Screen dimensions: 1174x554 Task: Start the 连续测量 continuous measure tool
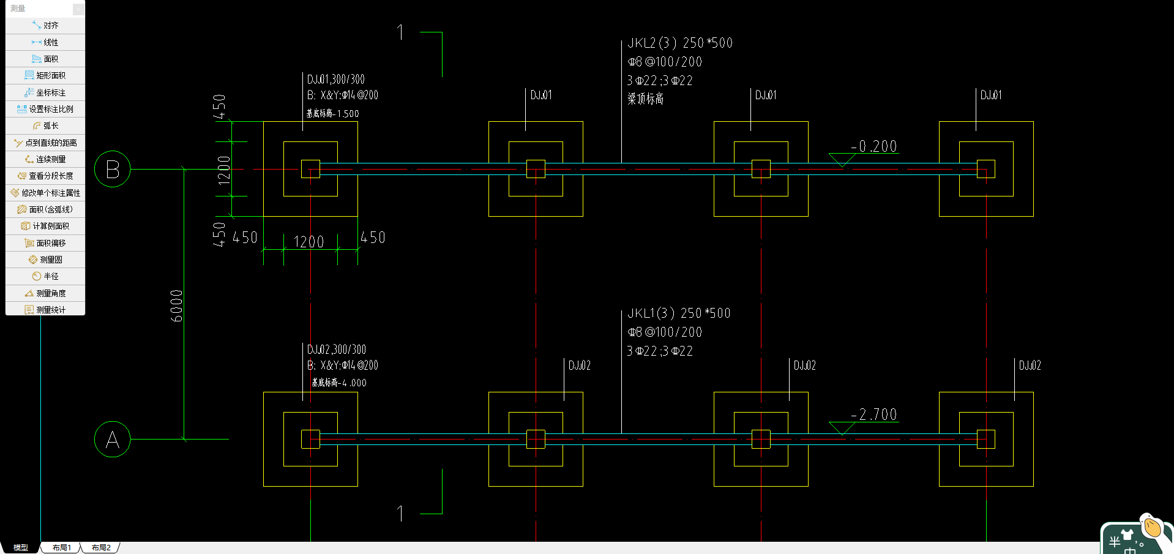pos(45,159)
